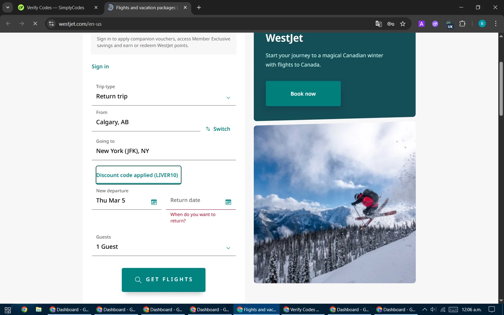Click the 12:06 a.m. taskbar clock

472,310
